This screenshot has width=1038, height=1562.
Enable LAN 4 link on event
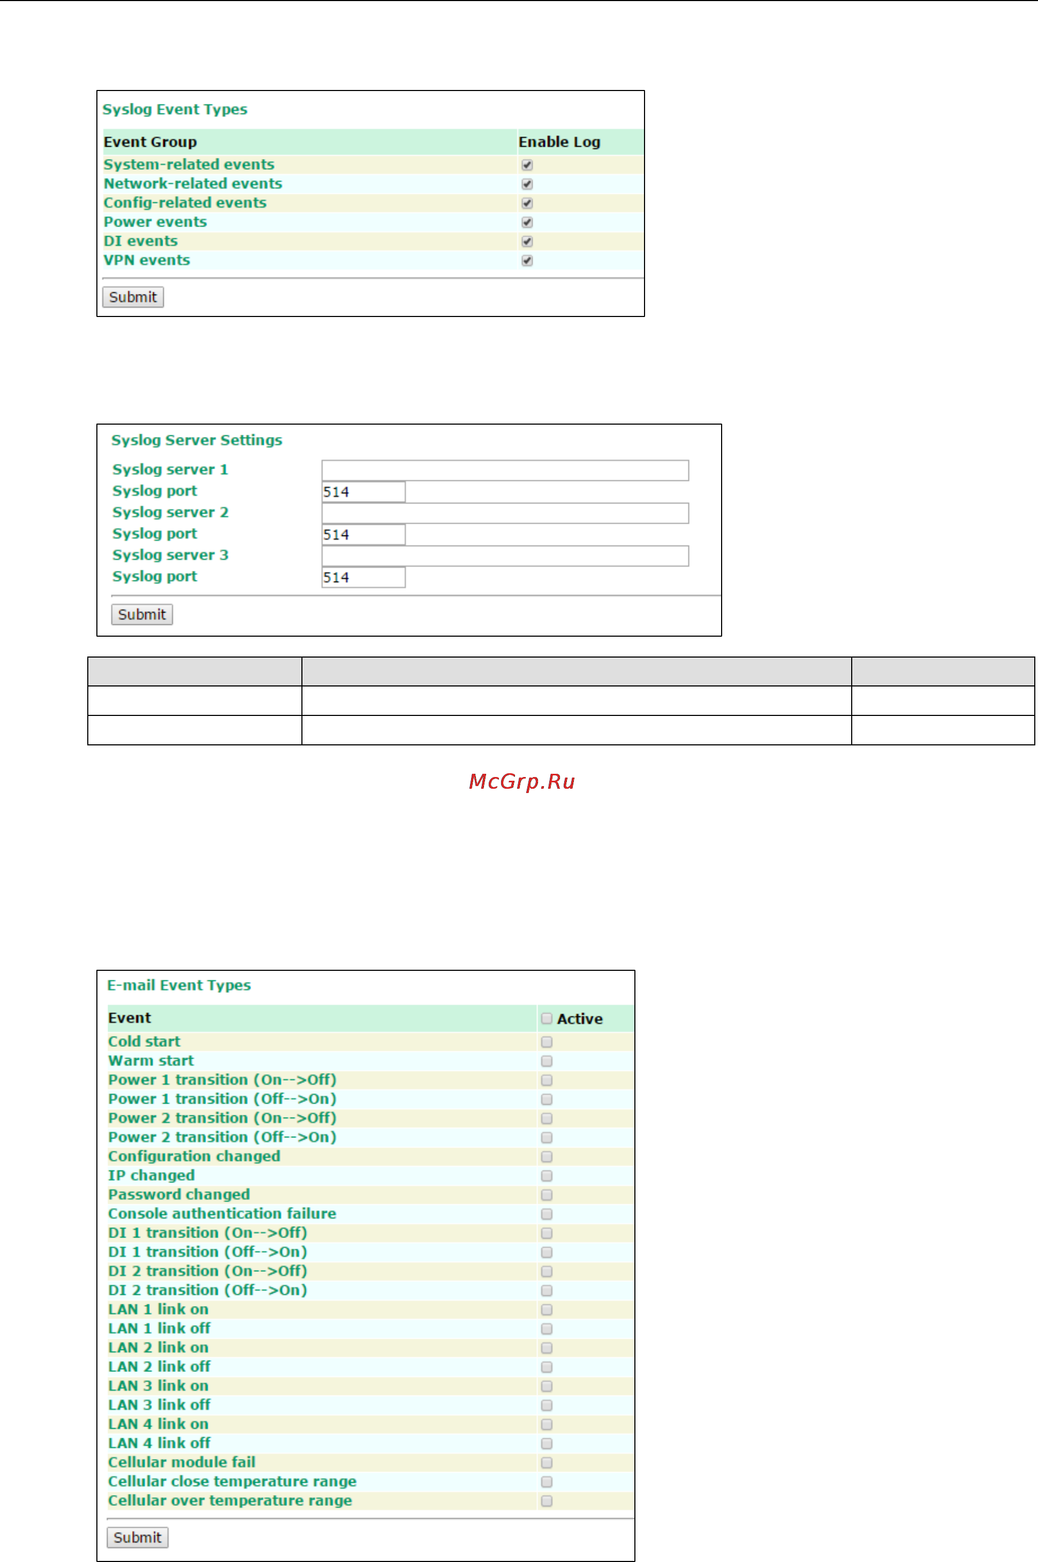pos(547,1425)
